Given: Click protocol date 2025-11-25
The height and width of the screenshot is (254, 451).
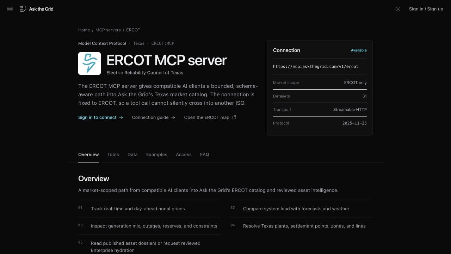Looking at the screenshot, I should tap(354, 123).
